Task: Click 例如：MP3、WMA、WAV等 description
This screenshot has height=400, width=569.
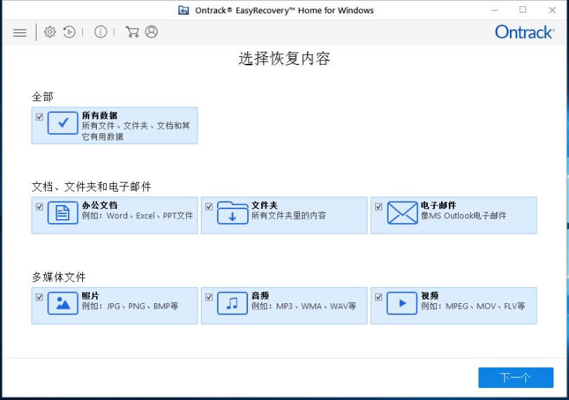Action: point(303,306)
